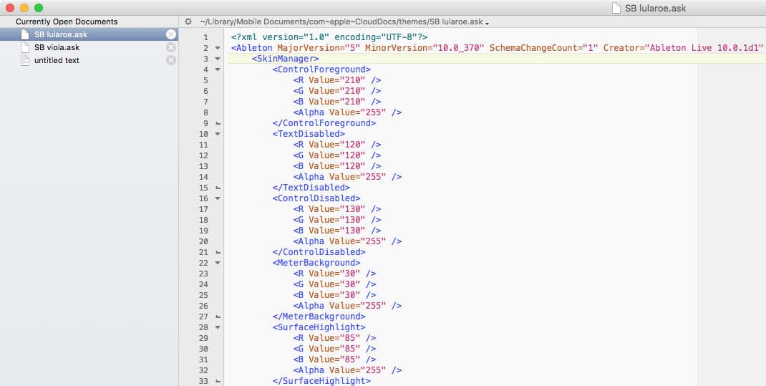Click the closing MeterBackground tag
The image size is (766, 386).
[319, 317]
